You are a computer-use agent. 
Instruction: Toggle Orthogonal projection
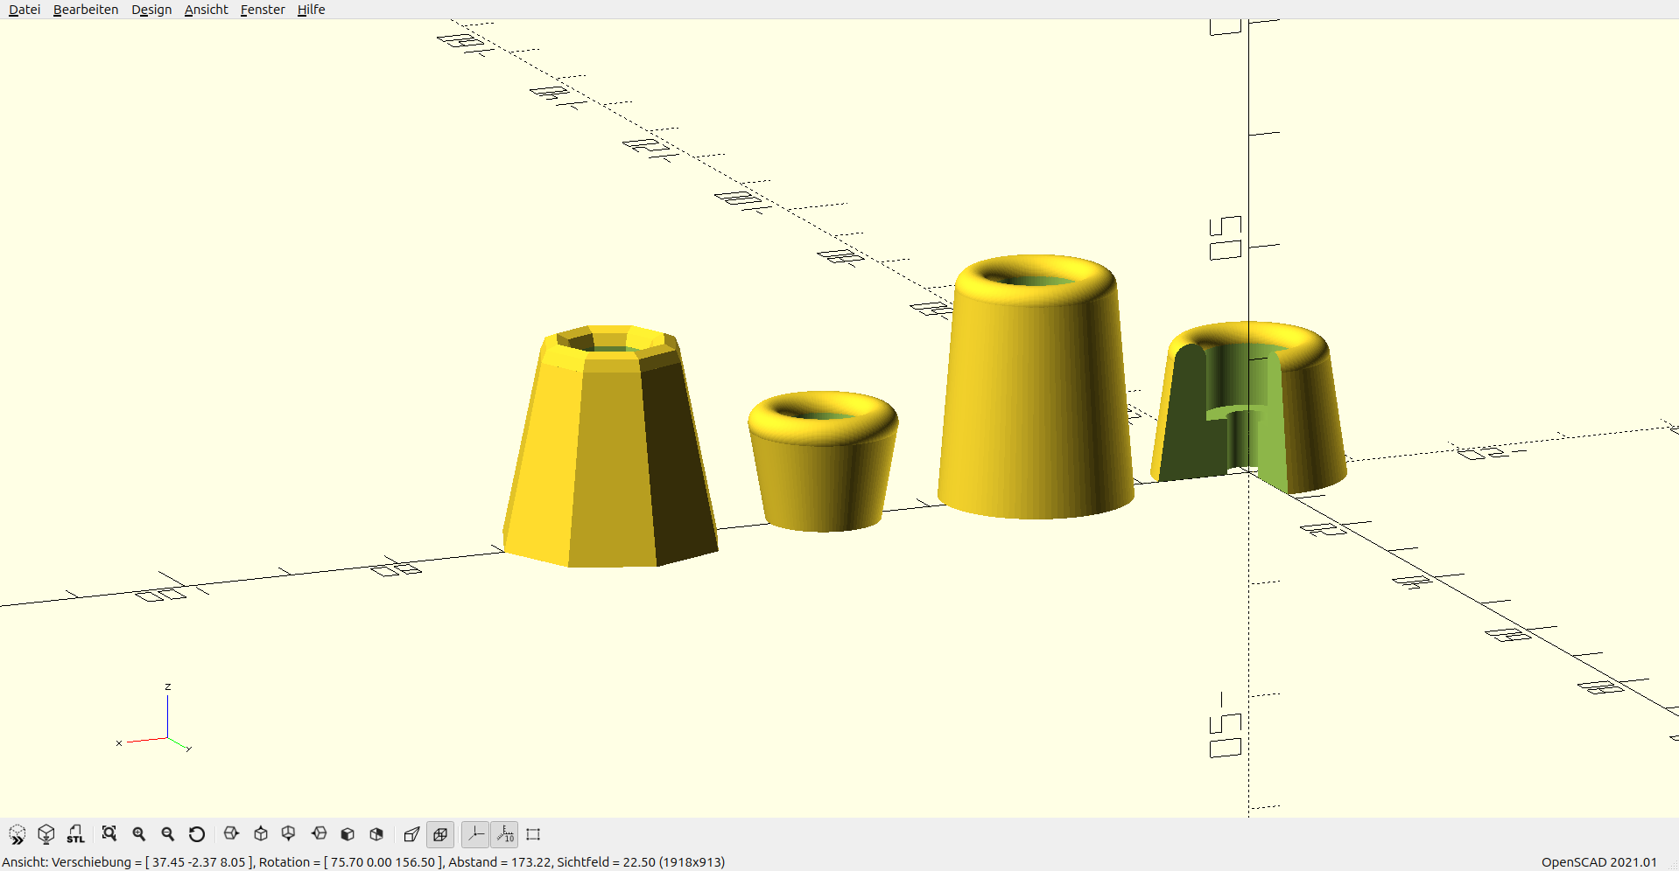pos(440,834)
